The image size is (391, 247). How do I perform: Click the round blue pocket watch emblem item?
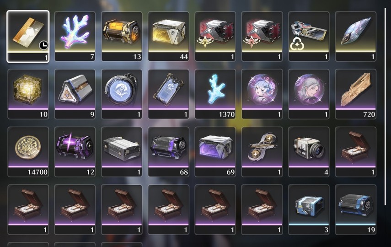(122, 94)
